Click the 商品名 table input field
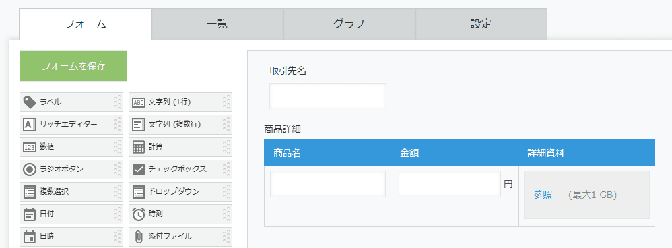 coord(327,184)
